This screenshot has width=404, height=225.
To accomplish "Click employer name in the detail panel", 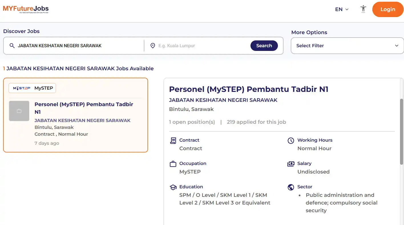I will 223,100.
